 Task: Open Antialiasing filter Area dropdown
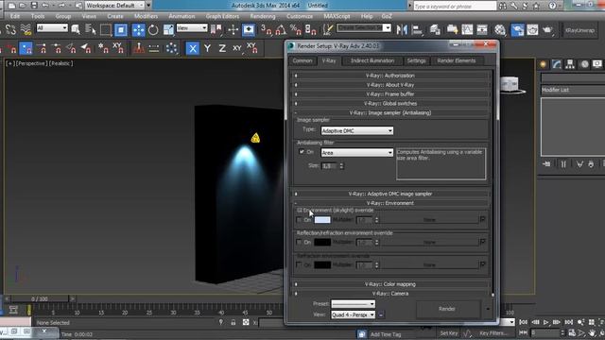(x=357, y=153)
